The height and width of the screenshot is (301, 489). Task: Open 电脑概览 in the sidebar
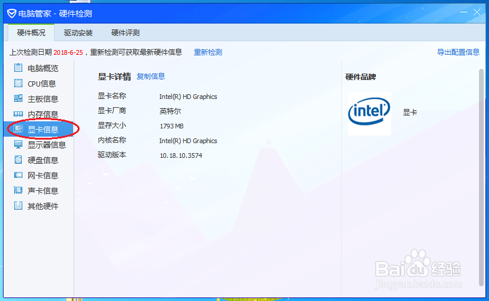coord(38,68)
